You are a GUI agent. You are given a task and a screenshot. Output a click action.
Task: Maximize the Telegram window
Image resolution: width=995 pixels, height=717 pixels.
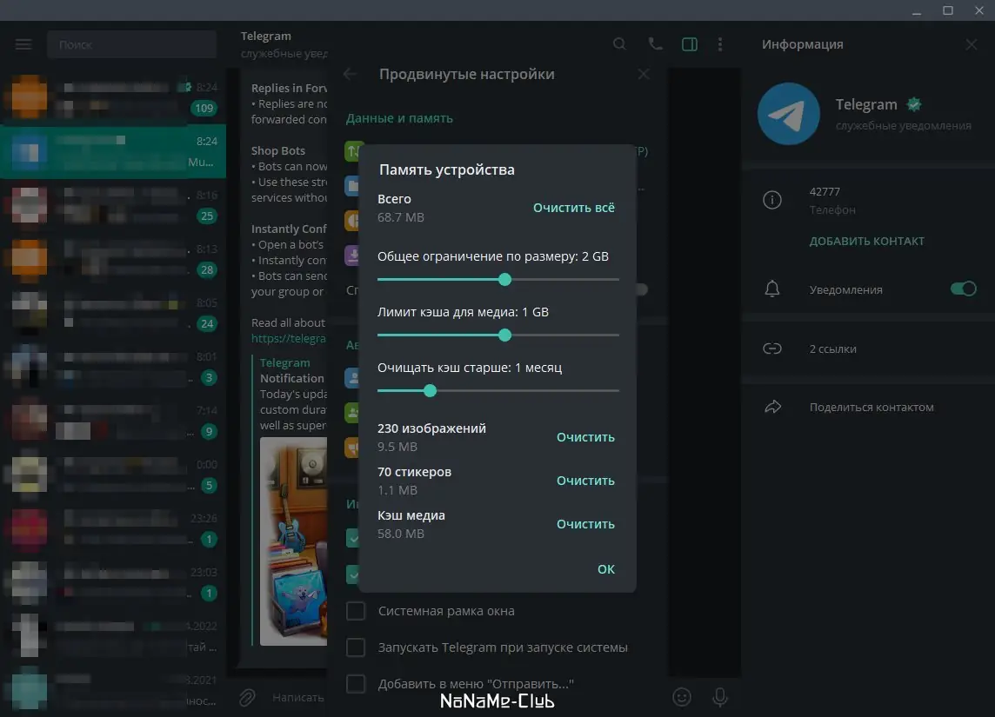947,10
